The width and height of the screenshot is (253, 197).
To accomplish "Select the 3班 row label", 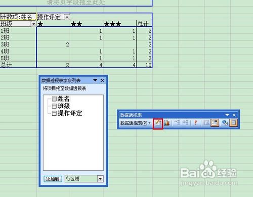I will pos(18,44).
